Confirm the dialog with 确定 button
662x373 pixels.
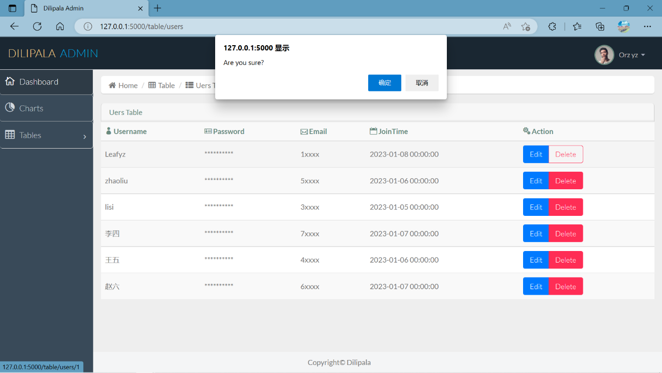pos(384,83)
